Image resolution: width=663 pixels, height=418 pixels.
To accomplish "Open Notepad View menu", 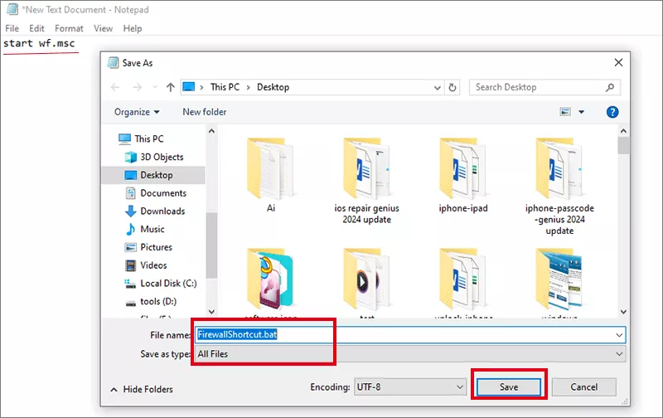I will tap(103, 28).
